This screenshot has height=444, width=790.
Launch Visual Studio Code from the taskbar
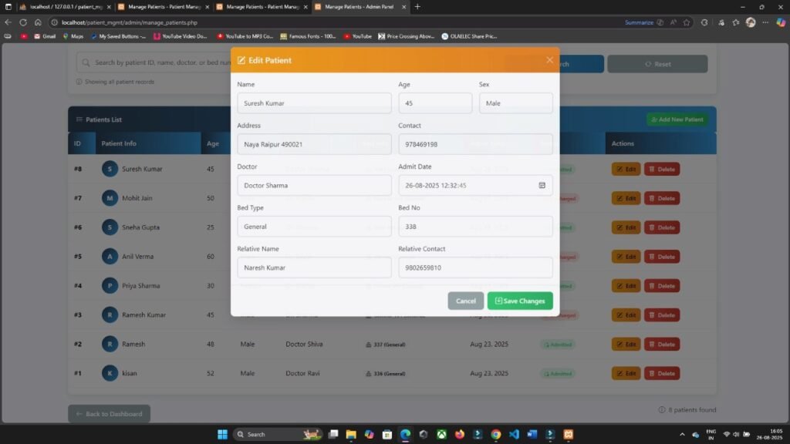pos(515,434)
